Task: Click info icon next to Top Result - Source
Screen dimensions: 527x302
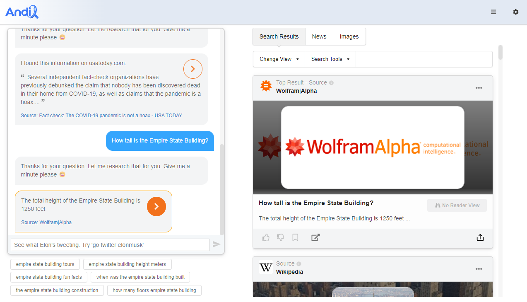Action: [331, 83]
